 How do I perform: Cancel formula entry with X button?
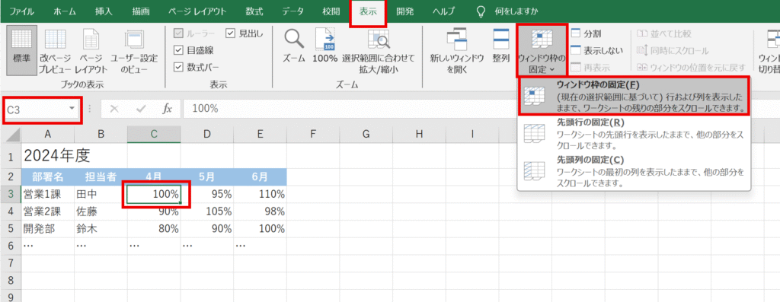point(114,109)
